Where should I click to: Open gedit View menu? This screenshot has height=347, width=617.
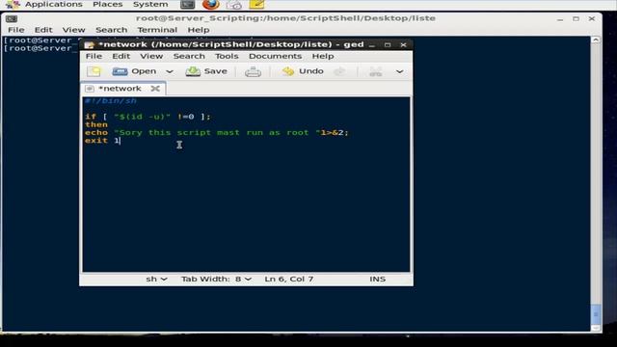(x=151, y=56)
